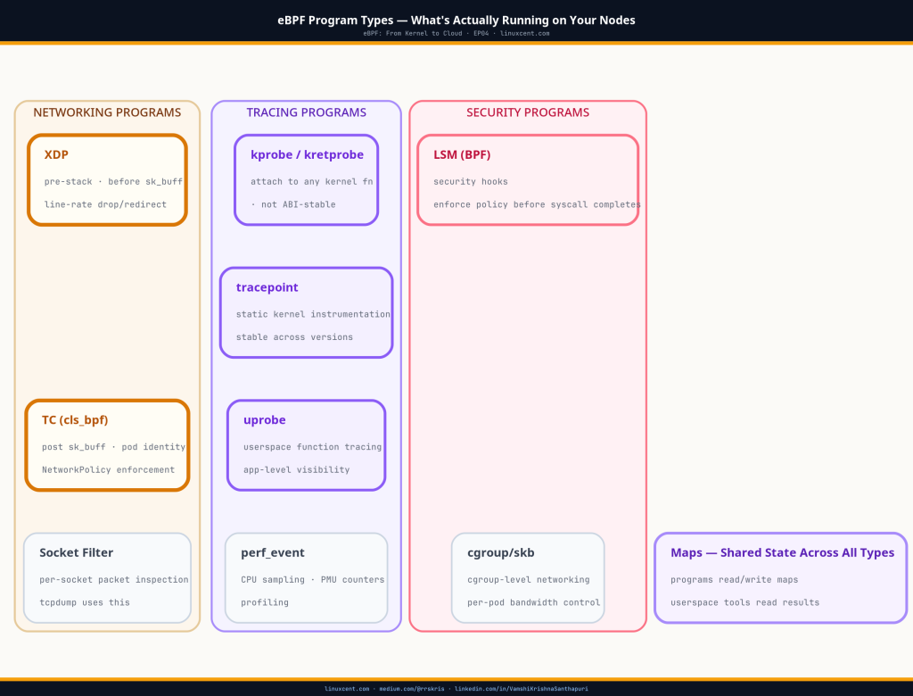This screenshot has width=913, height=696.
Task: Click 'userspace tools read results' text
Action: [x=744, y=602]
